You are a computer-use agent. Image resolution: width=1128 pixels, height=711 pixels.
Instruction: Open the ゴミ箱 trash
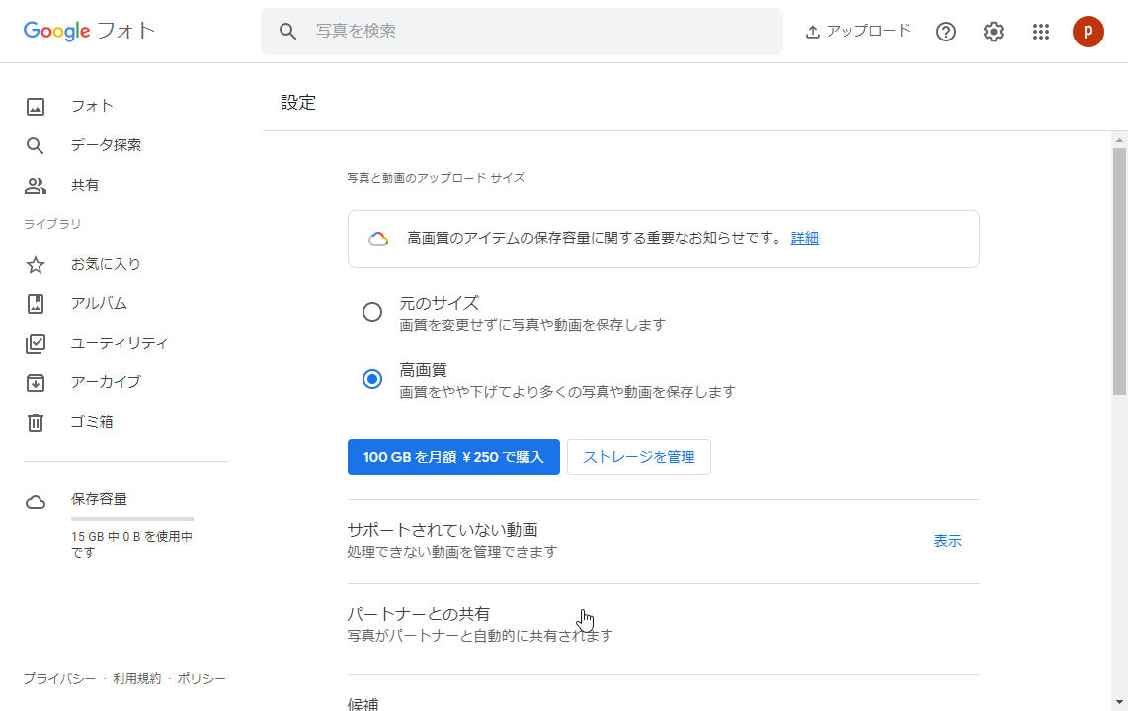click(x=93, y=421)
